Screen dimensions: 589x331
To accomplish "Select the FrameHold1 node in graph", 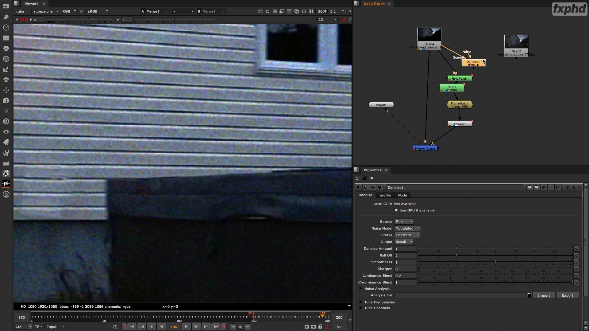I will pyautogui.click(x=460, y=105).
